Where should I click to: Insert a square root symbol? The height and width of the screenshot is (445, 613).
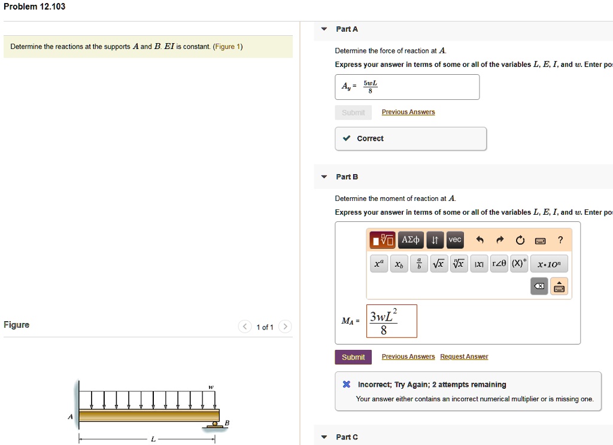[x=439, y=263]
